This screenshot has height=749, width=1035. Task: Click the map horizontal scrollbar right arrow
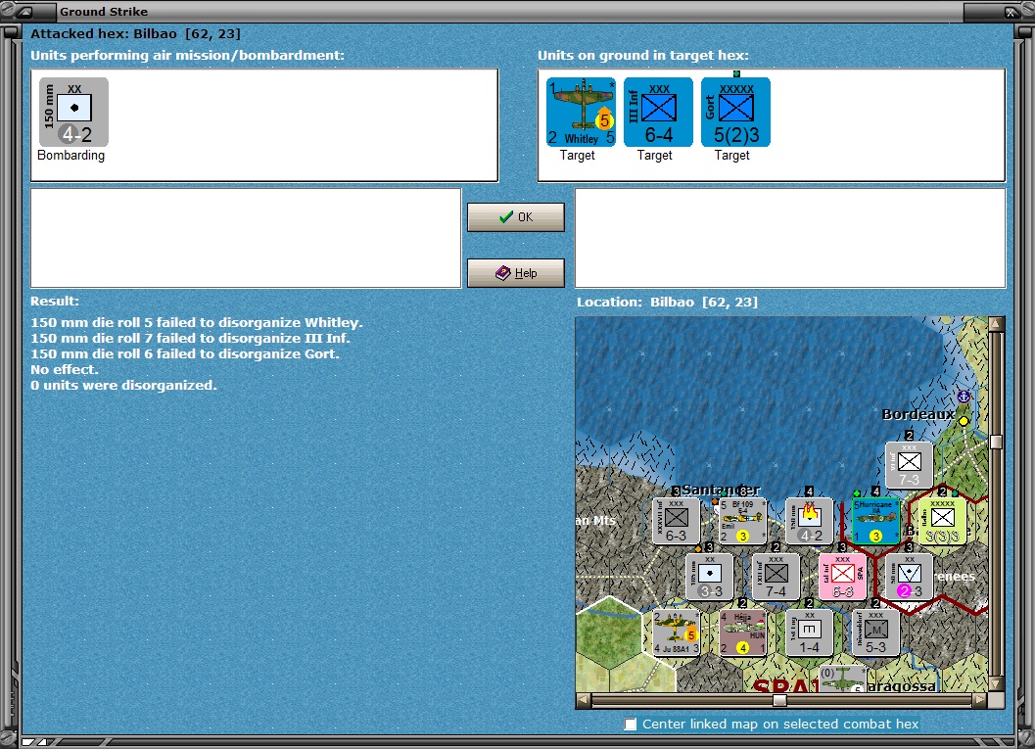click(981, 699)
